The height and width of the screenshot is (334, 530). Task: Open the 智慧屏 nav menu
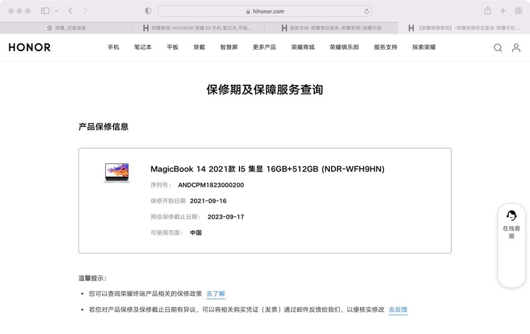tap(229, 47)
